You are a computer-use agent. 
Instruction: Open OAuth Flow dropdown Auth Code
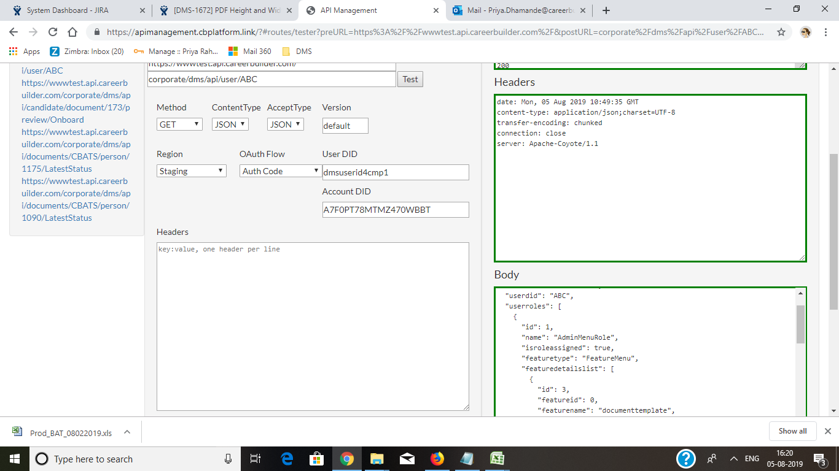click(281, 171)
